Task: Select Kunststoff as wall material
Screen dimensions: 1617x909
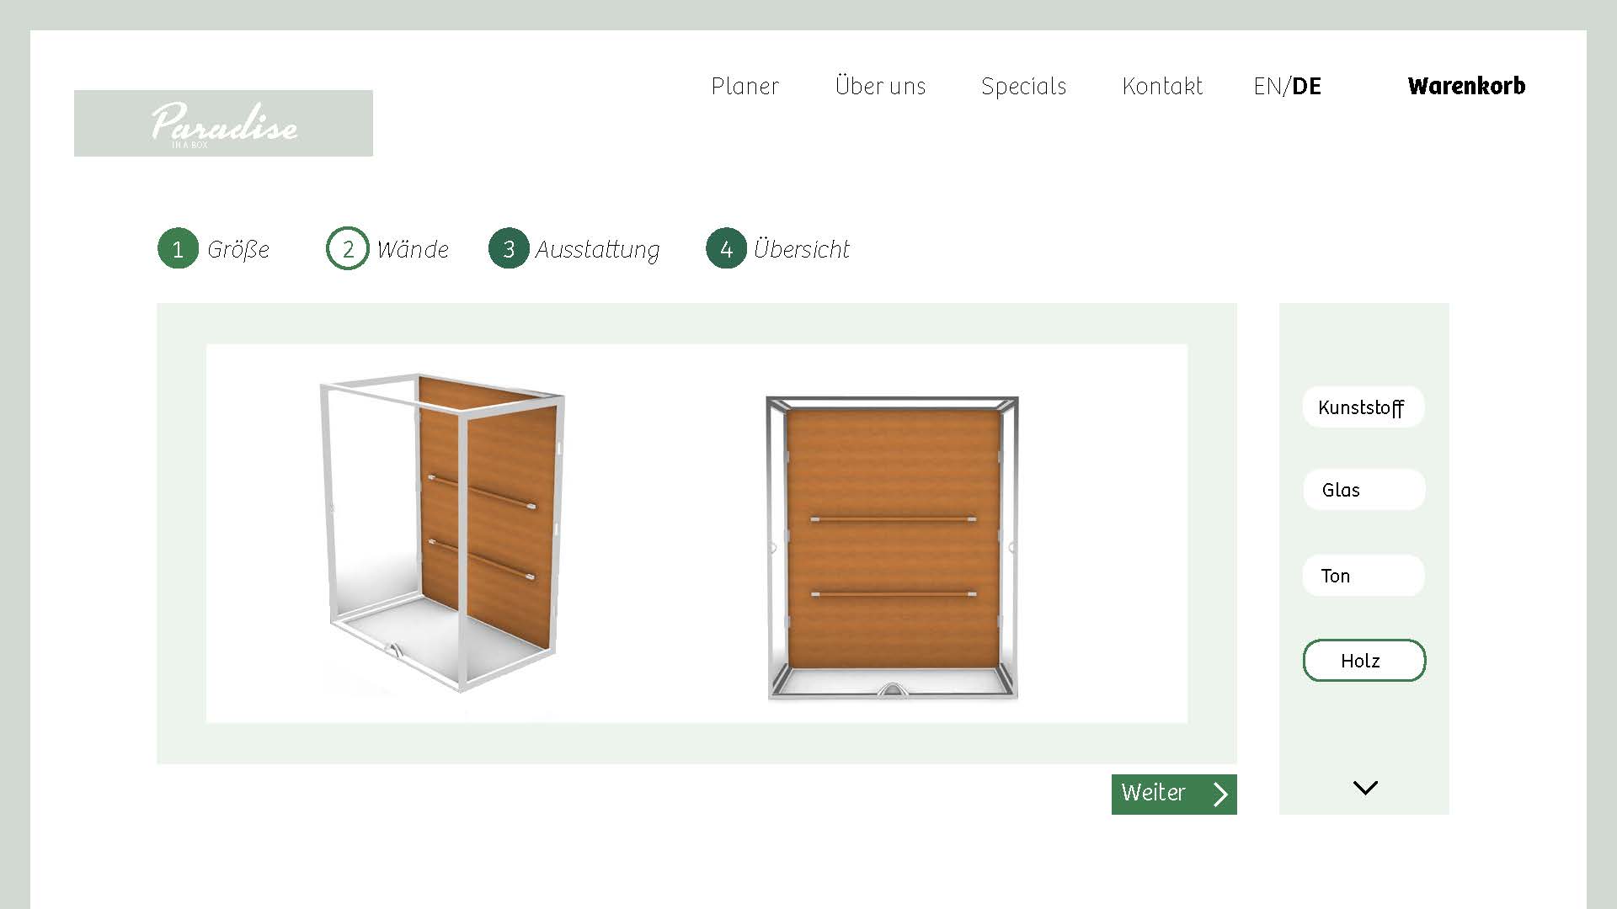Action: 1363,407
